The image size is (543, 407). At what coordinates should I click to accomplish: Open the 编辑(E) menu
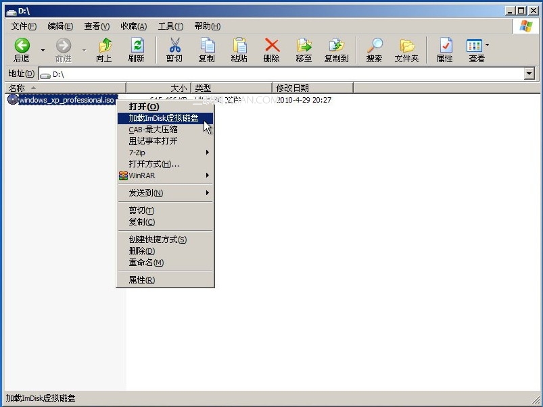click(x=60, y=26)
